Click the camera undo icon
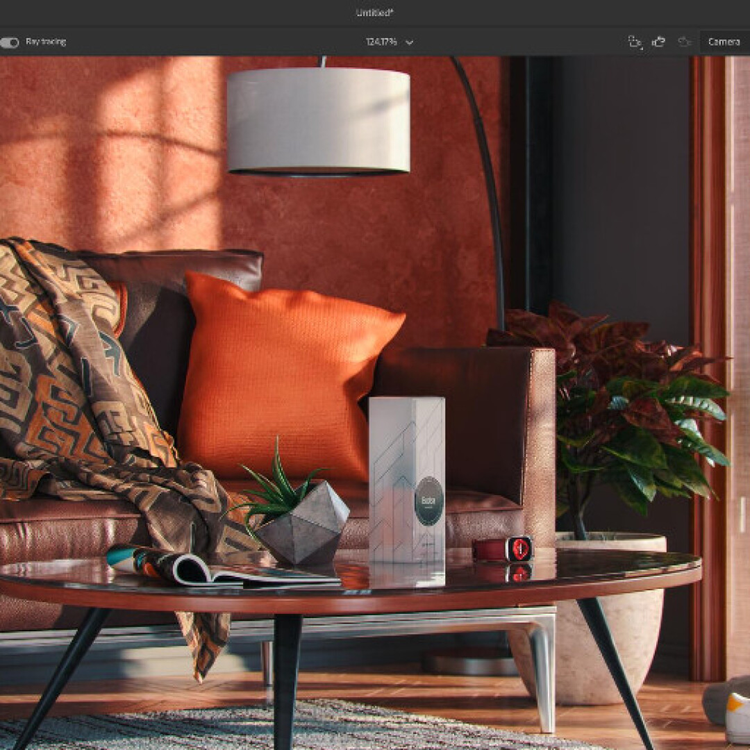The width and height of the screenshot is (750, 750). point(658,42)
